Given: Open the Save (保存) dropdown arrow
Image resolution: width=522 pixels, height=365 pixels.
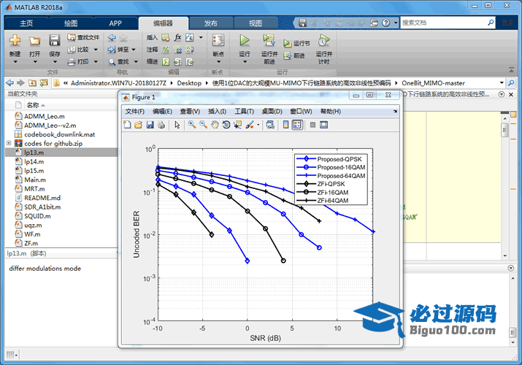Looking at the screenshot, I should [x=54, y=61].
